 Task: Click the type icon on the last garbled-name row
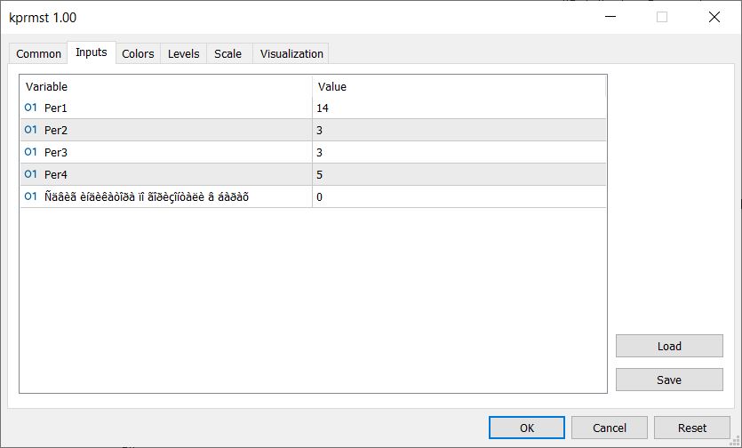click(30, 196)
